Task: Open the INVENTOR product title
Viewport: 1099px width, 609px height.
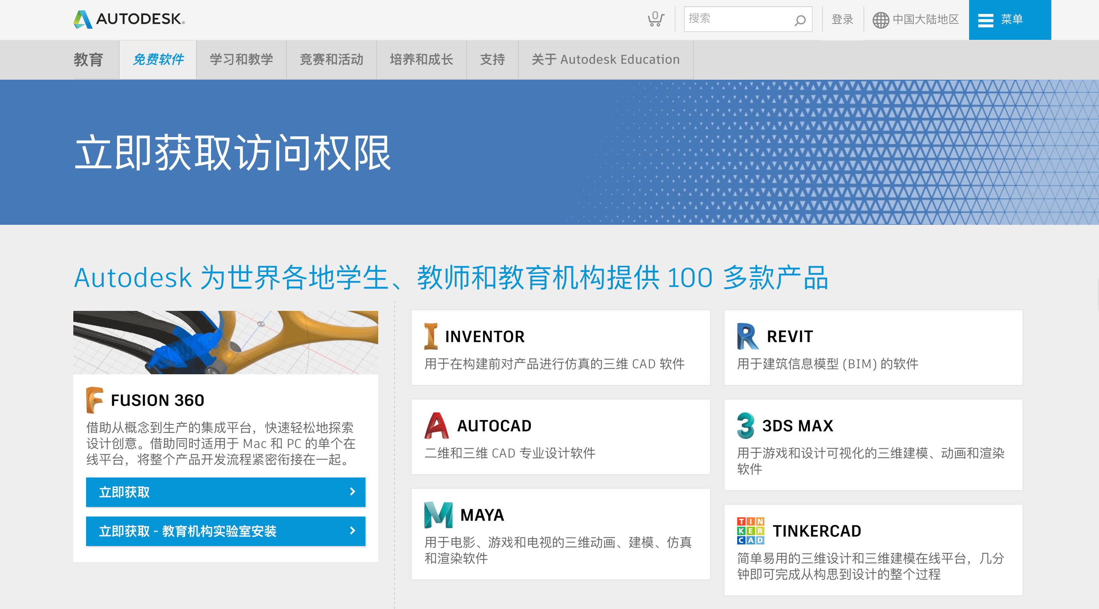Action: coord(485,336)
